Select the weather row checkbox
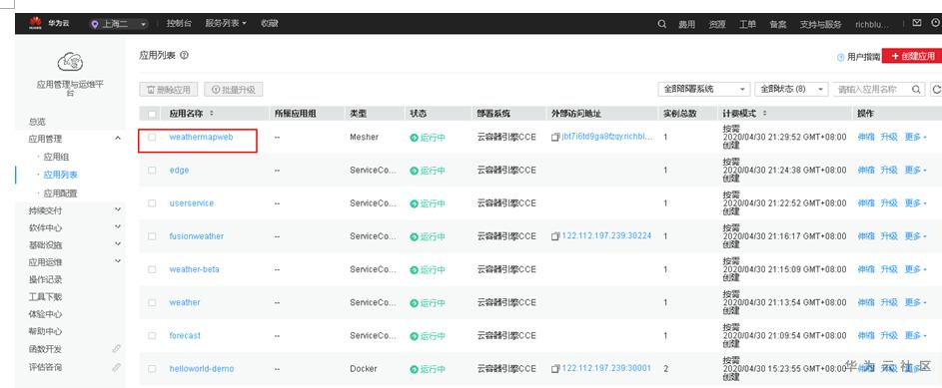 (152, 302)
